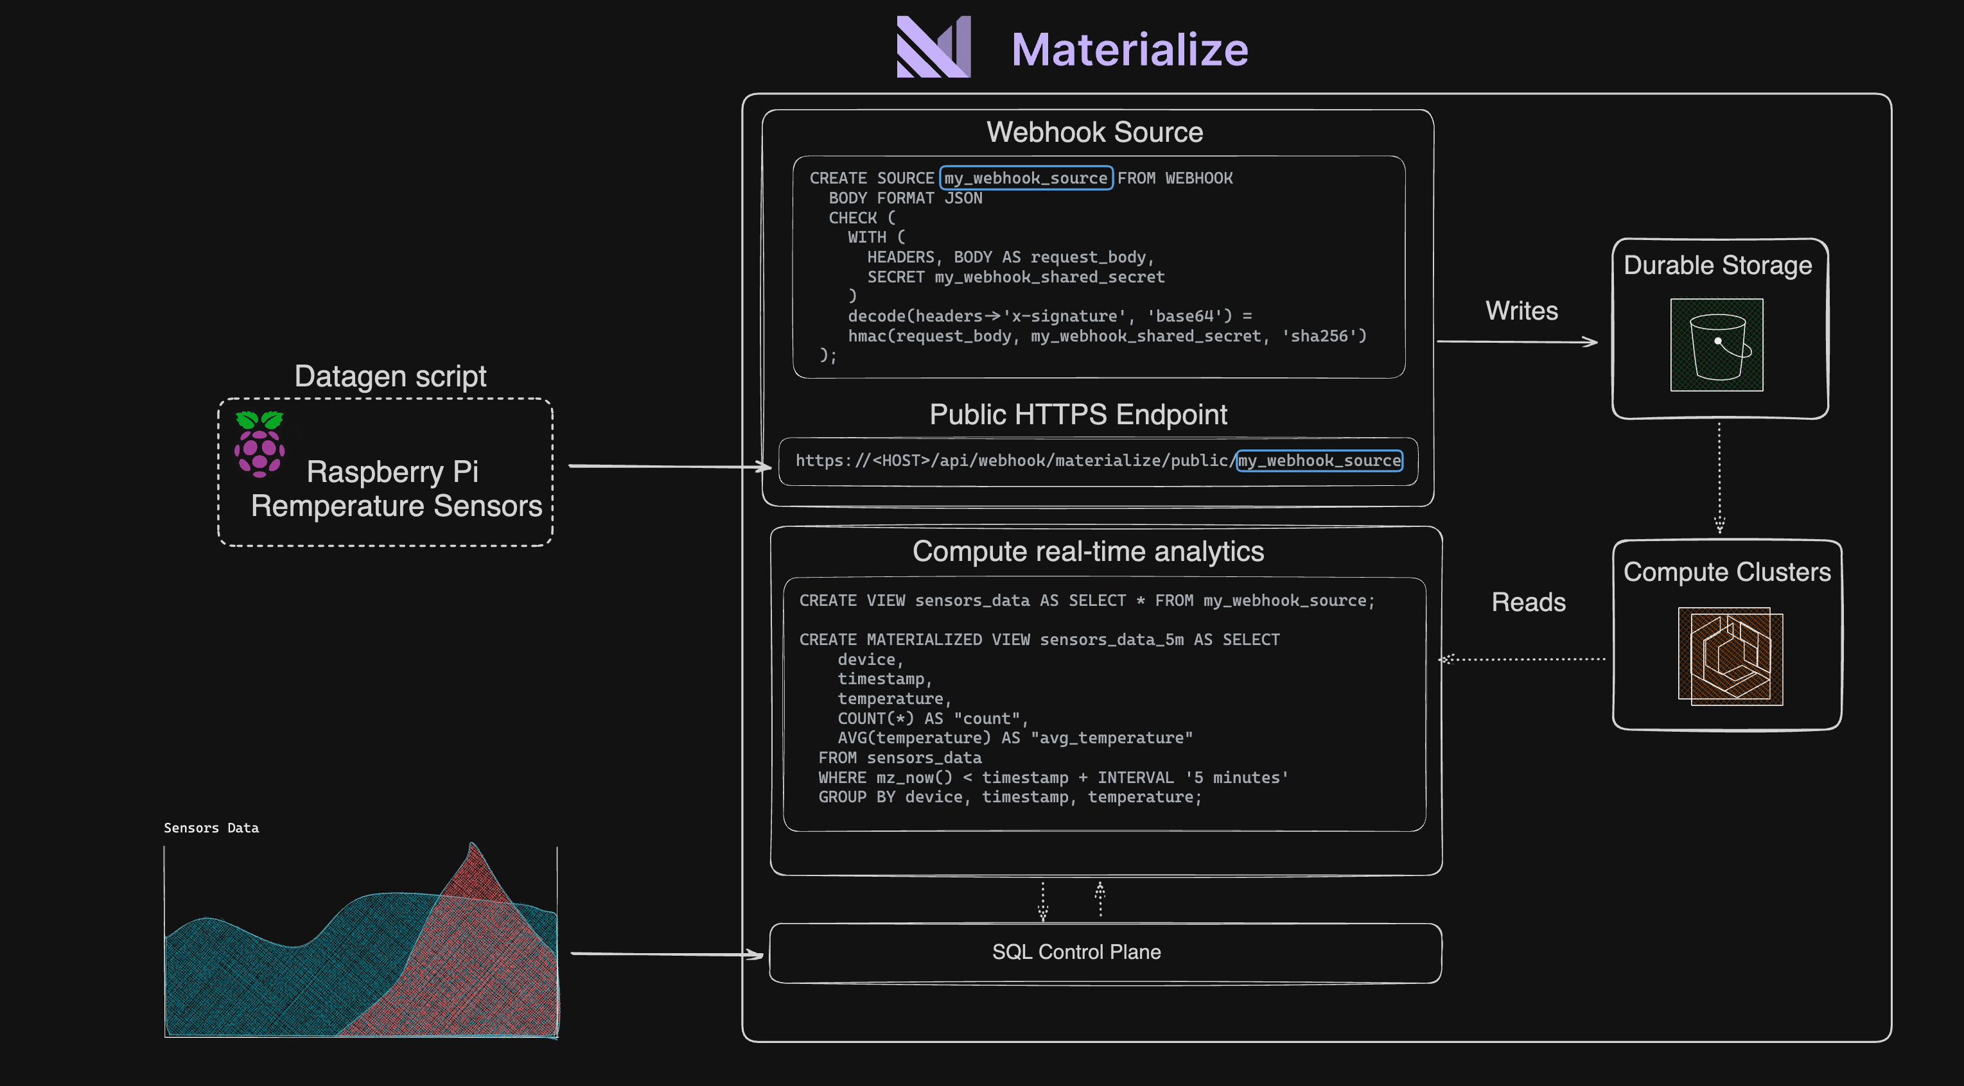Click highlighted my_webhook_source in CREATE SOURCE
Screen dimensions: 1964x1086
[x=1026, y=178]
